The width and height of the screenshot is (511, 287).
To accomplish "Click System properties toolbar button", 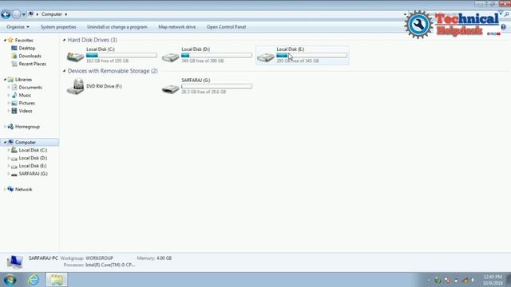I will click(x=58, y=27).
